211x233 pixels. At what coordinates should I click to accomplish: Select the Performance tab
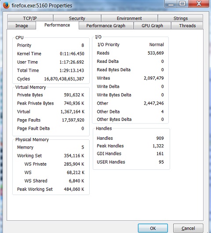[x=57, y=25]
